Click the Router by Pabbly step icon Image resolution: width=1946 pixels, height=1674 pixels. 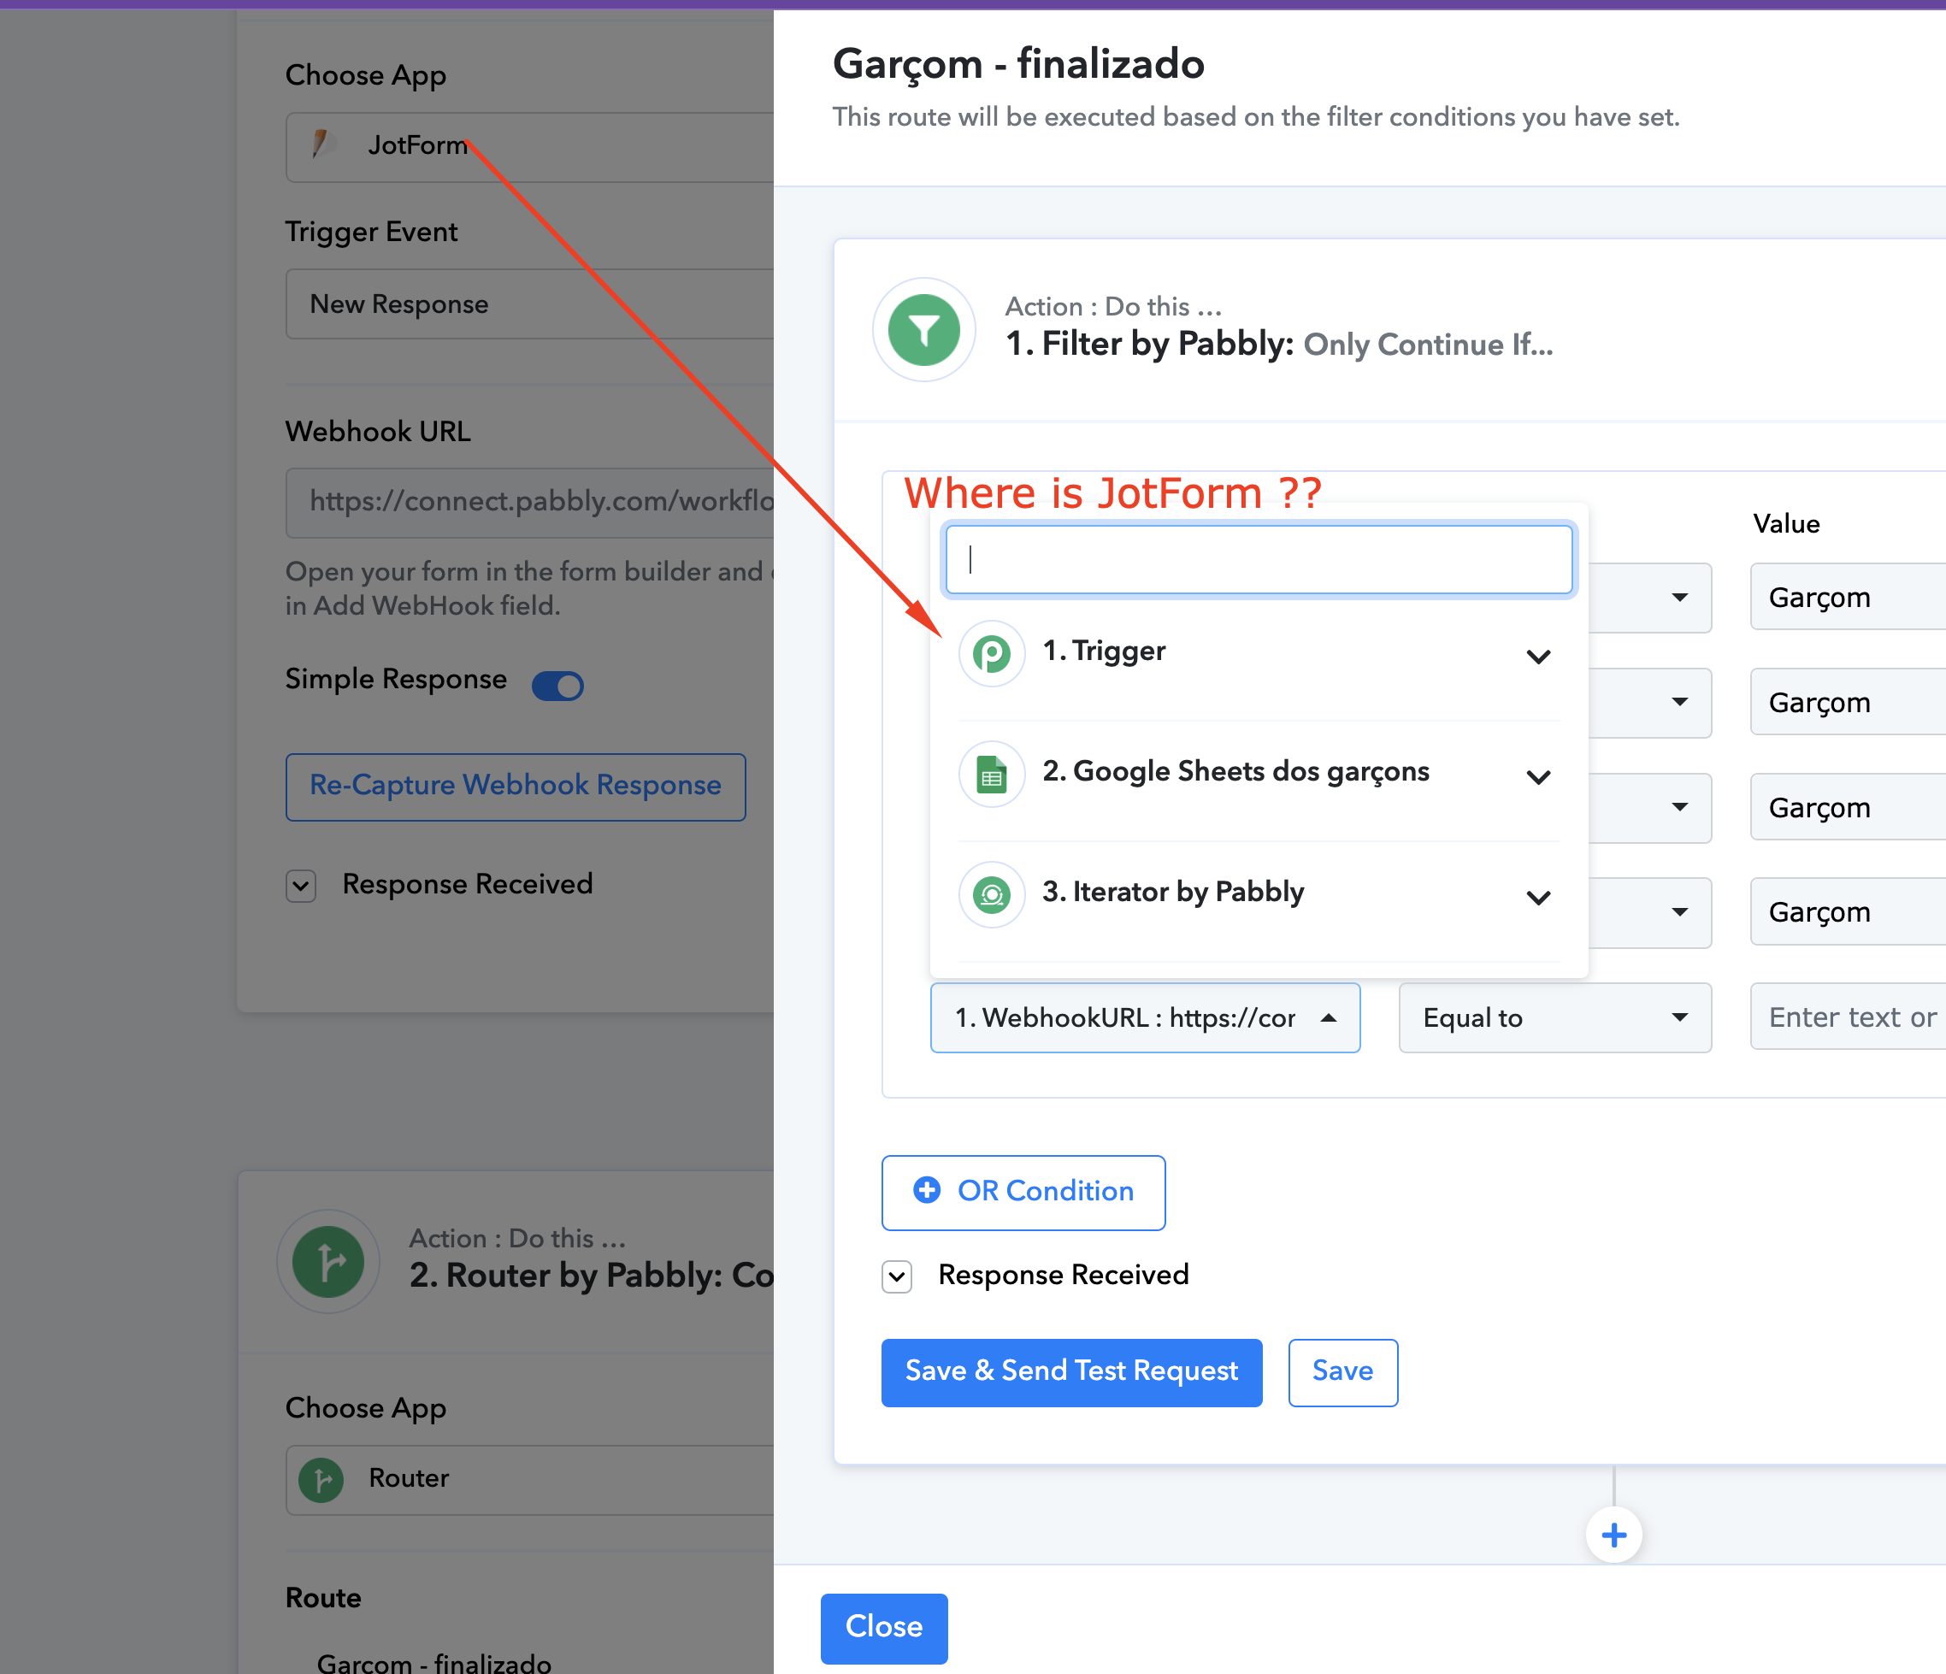[x=327, y=1261]
